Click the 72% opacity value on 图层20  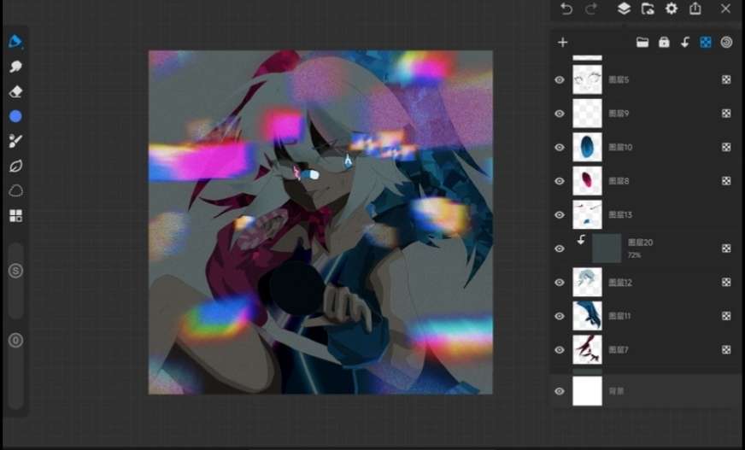pos(634,255)
